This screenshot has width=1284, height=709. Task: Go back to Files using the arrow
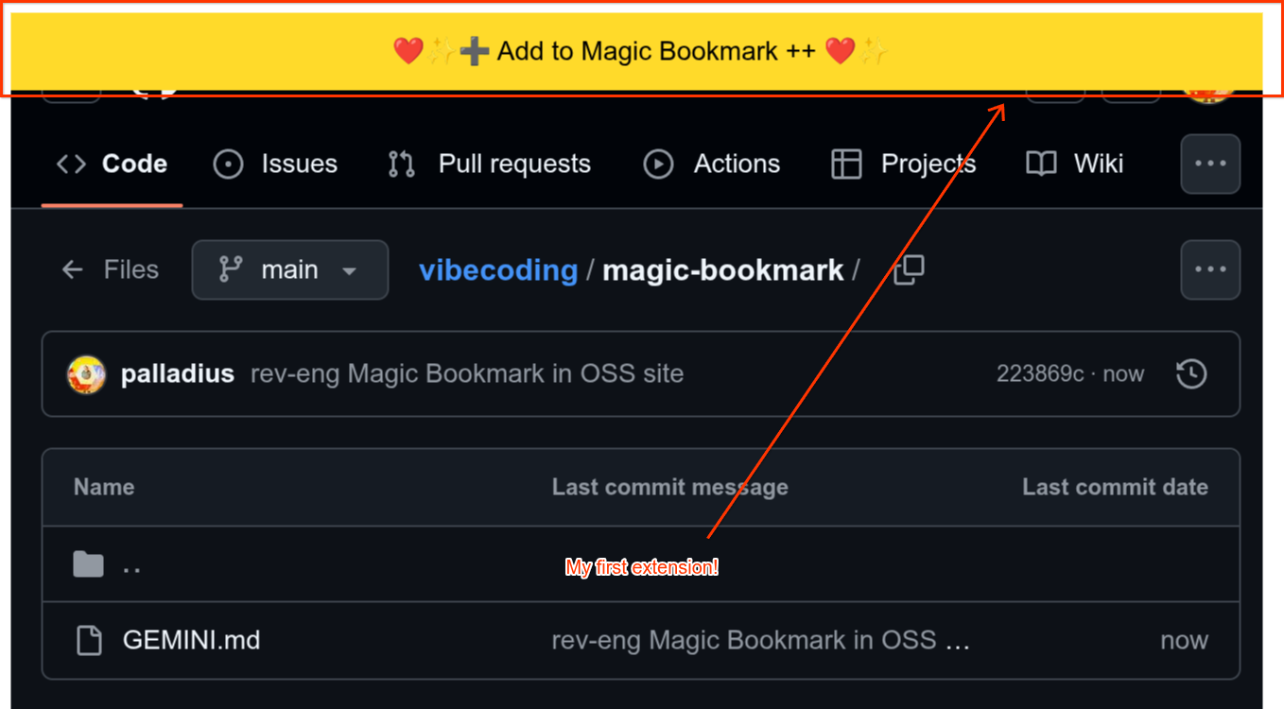coord(73,270)
